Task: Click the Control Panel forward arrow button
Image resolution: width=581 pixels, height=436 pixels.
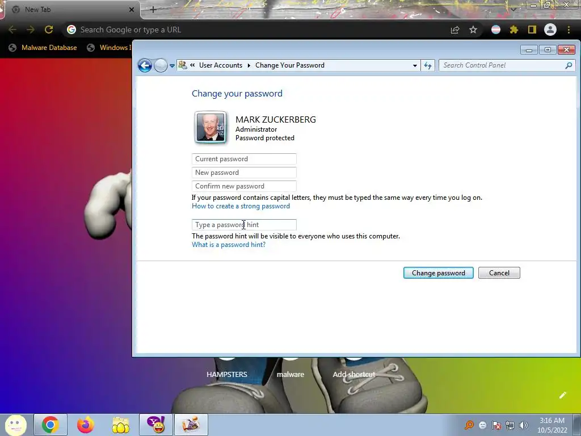Action: coord(161,66)
